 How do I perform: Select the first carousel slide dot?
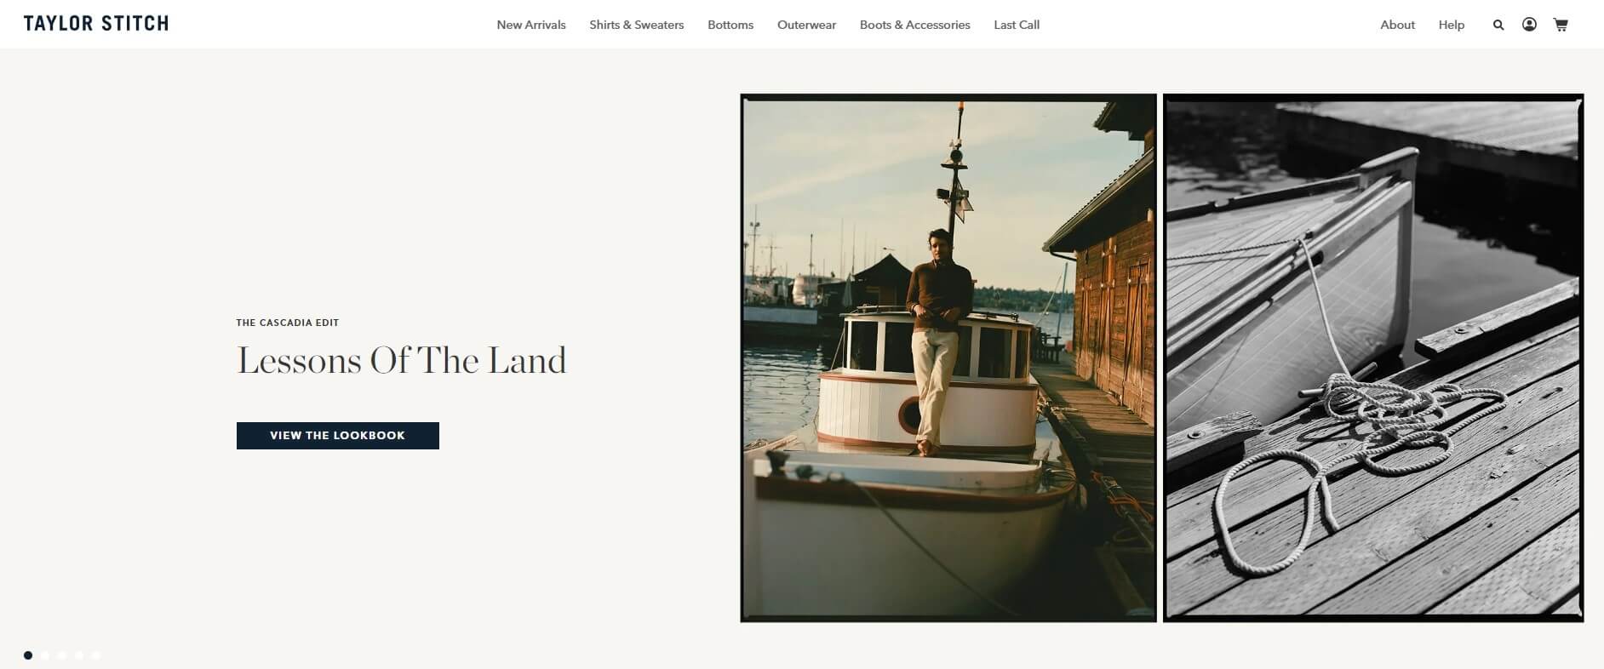pyautogui.click(x=28, y=655)
